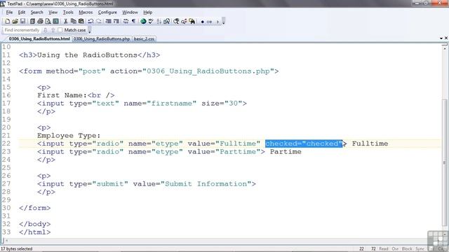
Task: Paste from clipboard with Paste icon
Action: (81, 22)
